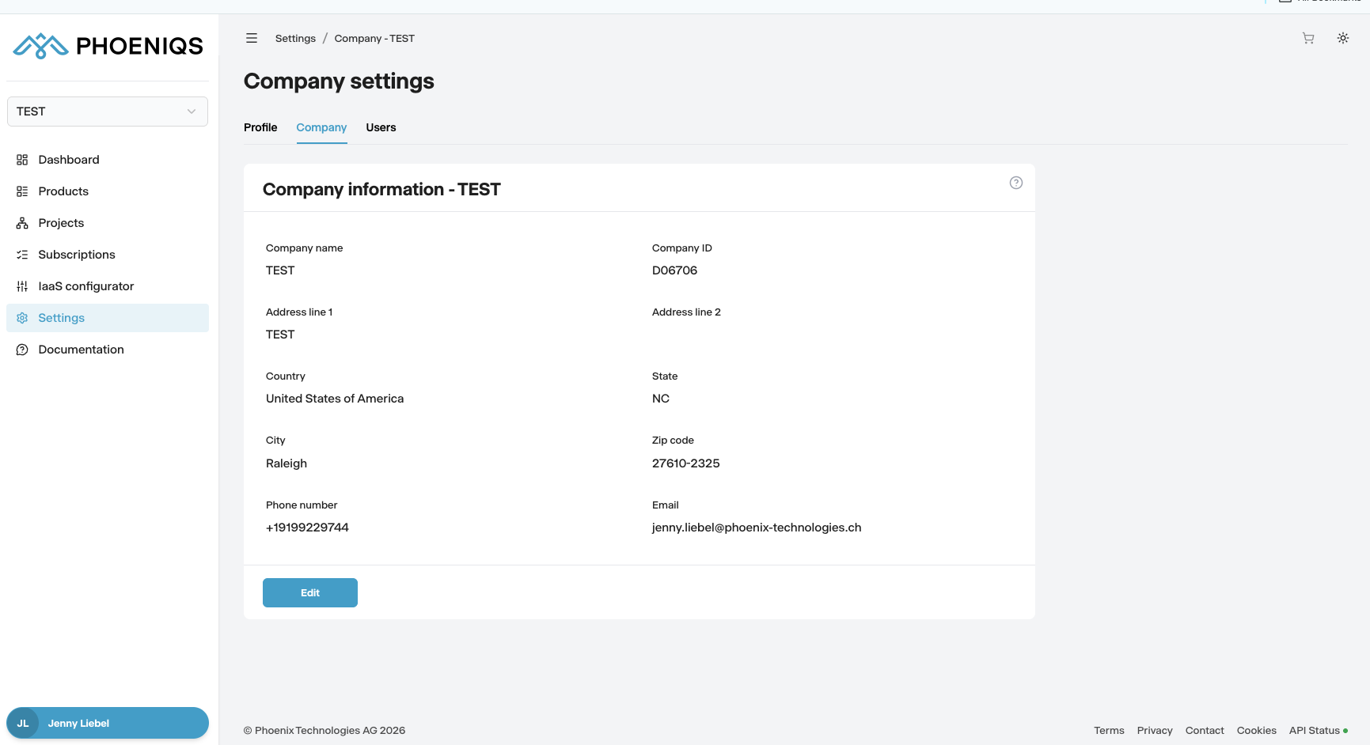Click the Dashboard grid icon in sidebar

[x=22, y=160]
